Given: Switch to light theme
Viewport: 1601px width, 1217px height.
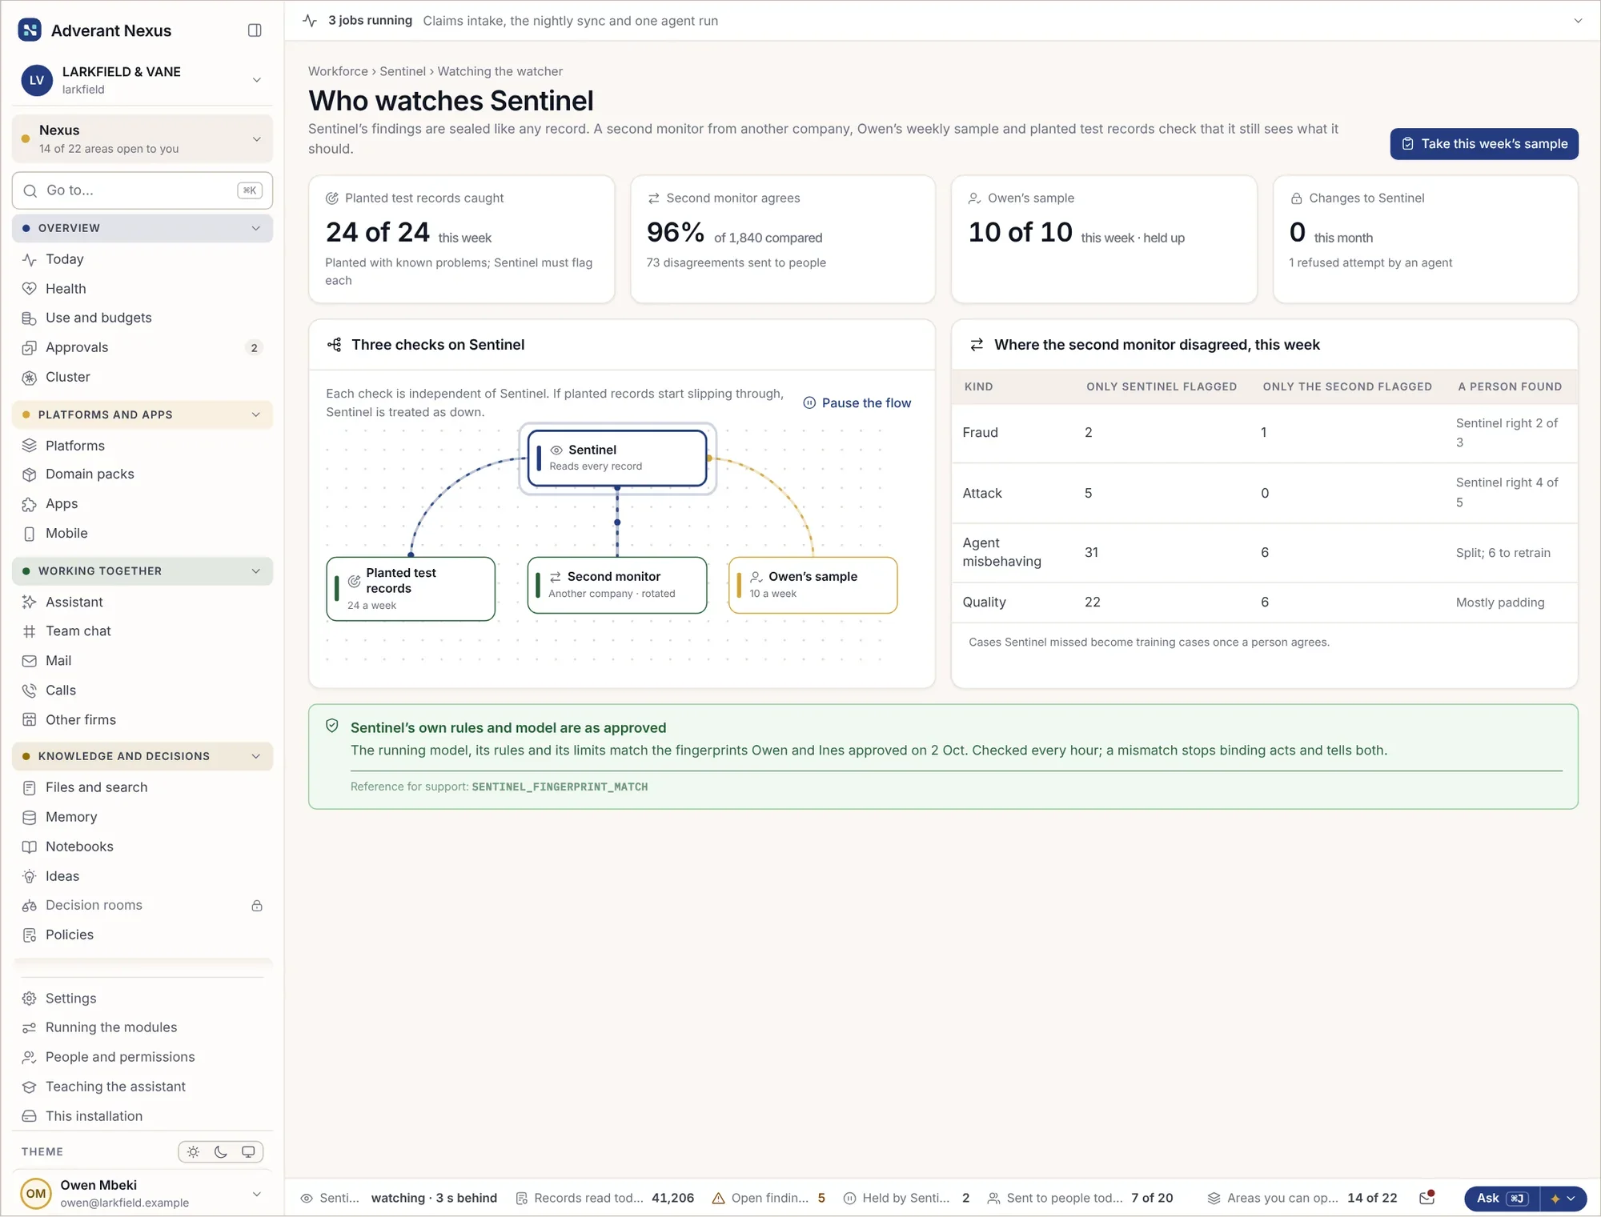Looking at the screenshot, I should 193,1152.
